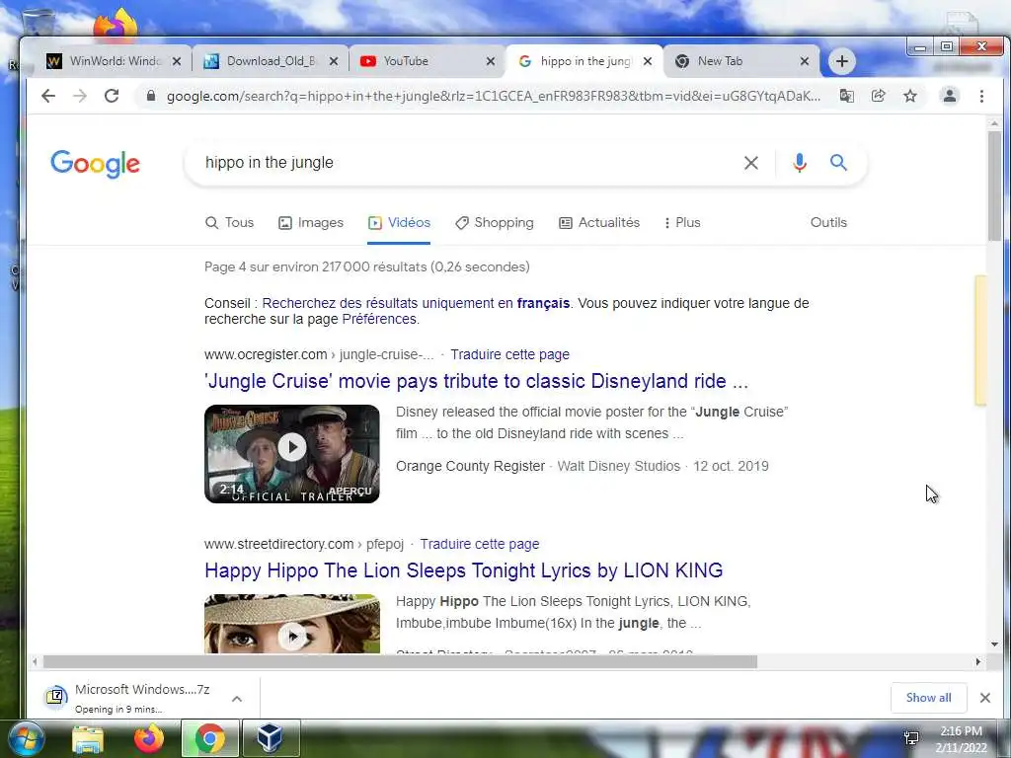
Task: Clear the search box with X
Action: click(751, 163)
